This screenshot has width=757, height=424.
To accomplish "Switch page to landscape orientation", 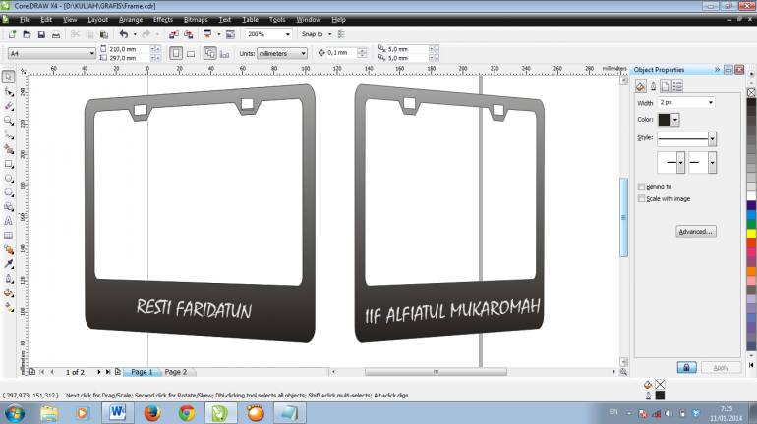I will (191, 53).
